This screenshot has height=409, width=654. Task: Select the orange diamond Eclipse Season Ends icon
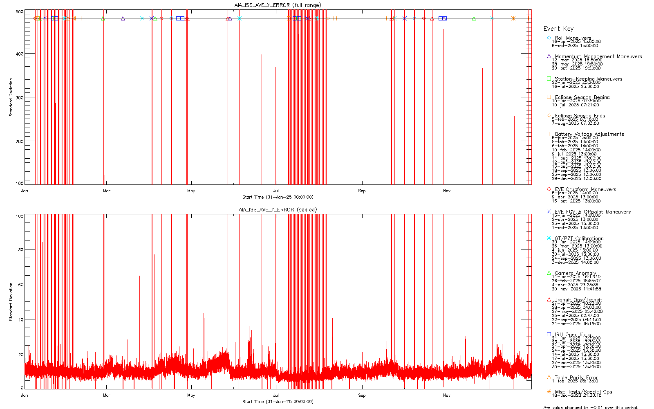click(x=549, y=115)
